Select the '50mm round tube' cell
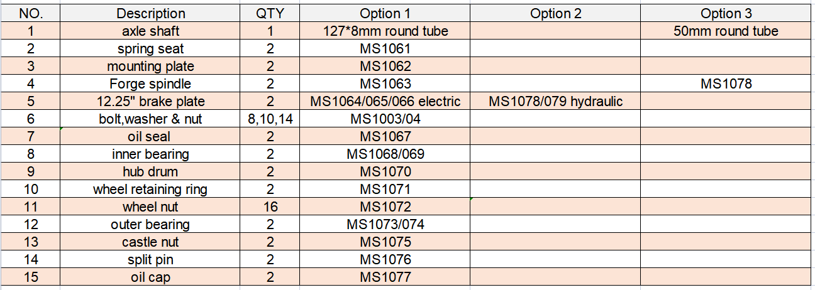Image resolution: width=815 pixels, height=290 pixels. point(726,31)
